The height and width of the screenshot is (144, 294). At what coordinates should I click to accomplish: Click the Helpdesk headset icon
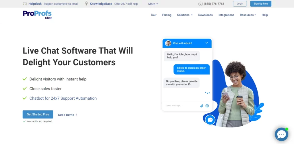coord(25,4)
